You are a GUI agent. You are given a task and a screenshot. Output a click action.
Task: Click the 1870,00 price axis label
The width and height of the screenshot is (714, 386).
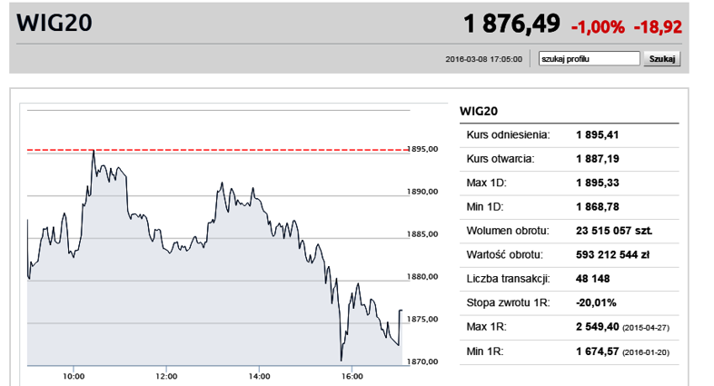[423, 361]
